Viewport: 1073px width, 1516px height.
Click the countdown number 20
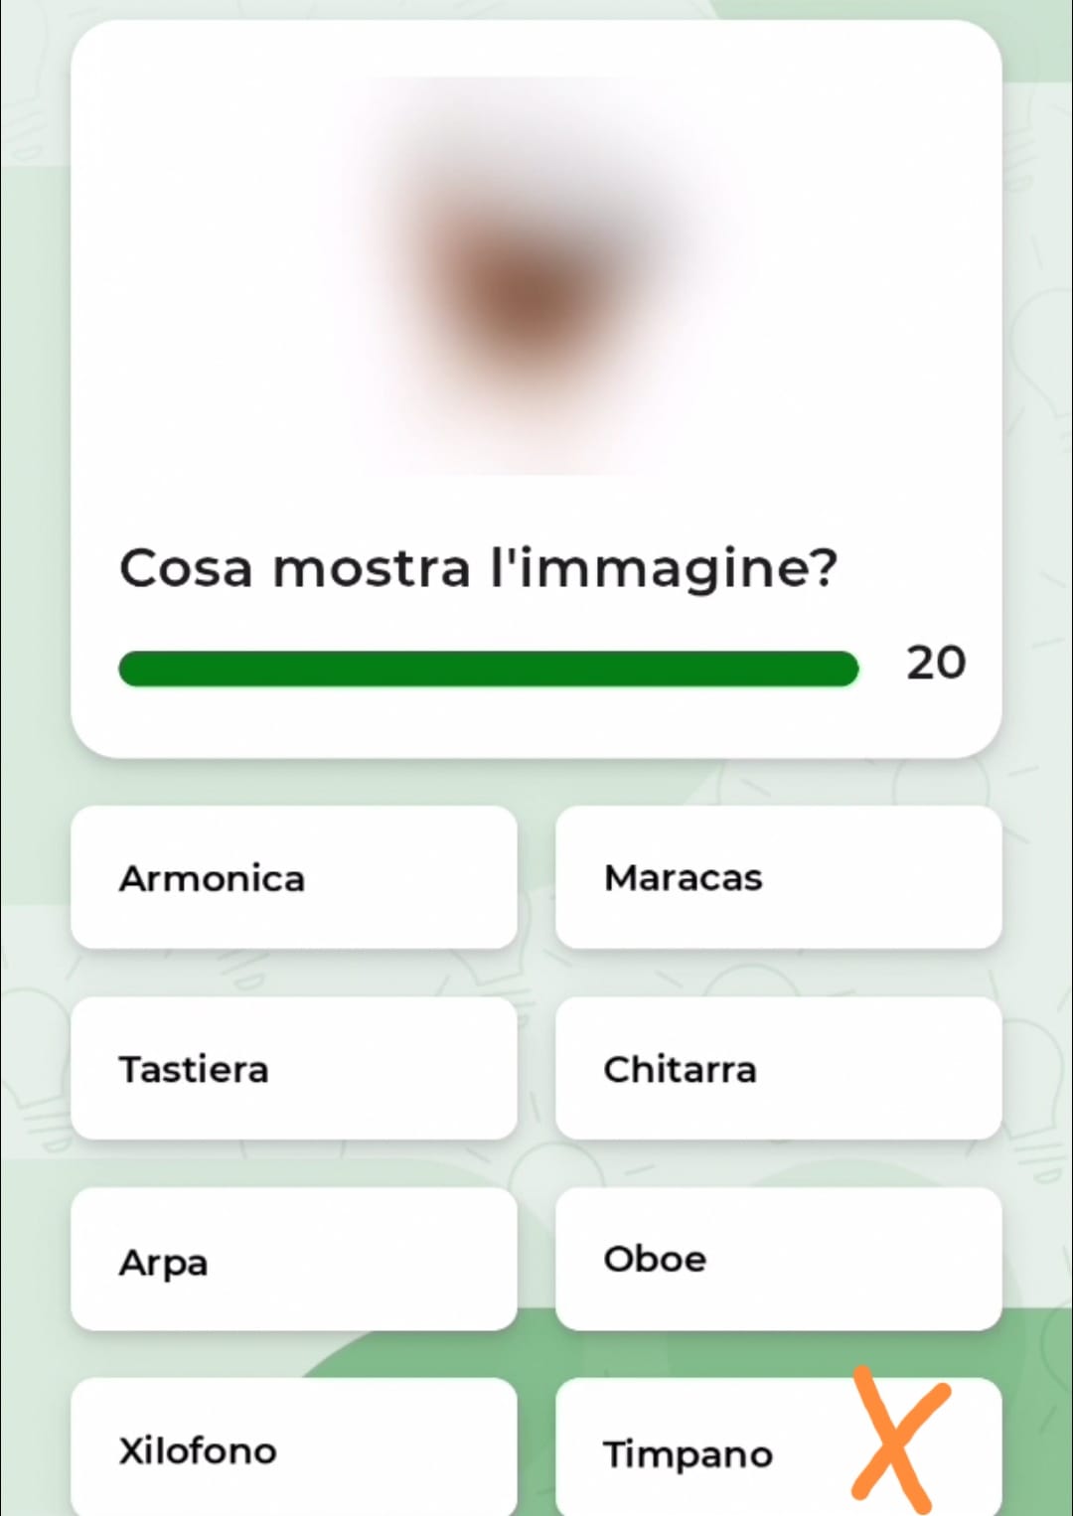click(935, 663)
